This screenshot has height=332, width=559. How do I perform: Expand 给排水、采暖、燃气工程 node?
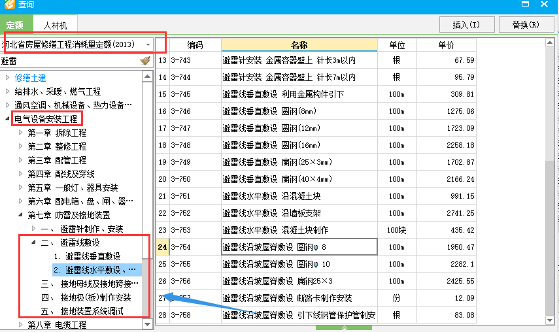point(7,91)
